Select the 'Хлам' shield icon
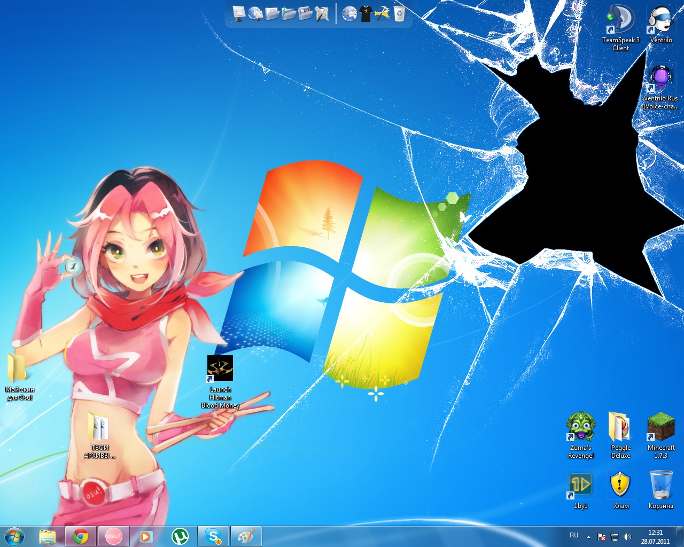The height and width of the screenshot is (547, 684). tap(621, 490)
